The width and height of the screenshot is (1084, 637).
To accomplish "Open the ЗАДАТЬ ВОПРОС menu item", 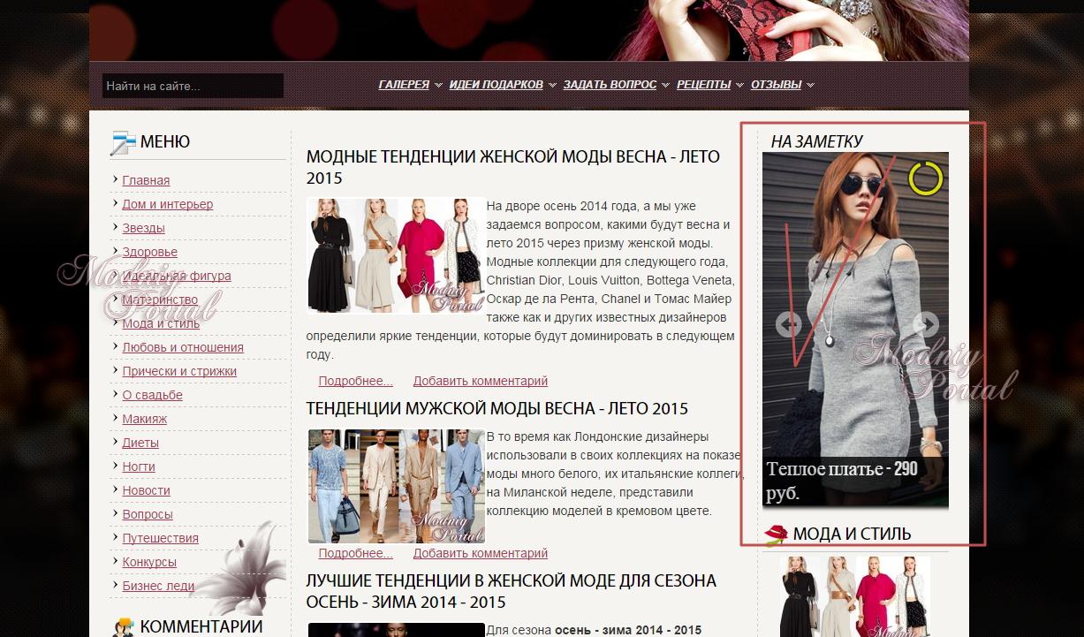I will (x=610, y=85).
